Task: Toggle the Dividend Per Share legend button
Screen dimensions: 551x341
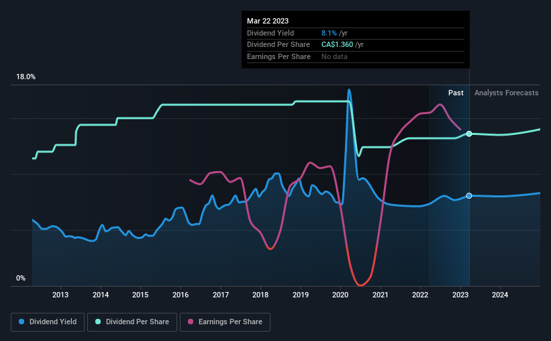Action: pos(132,322)
